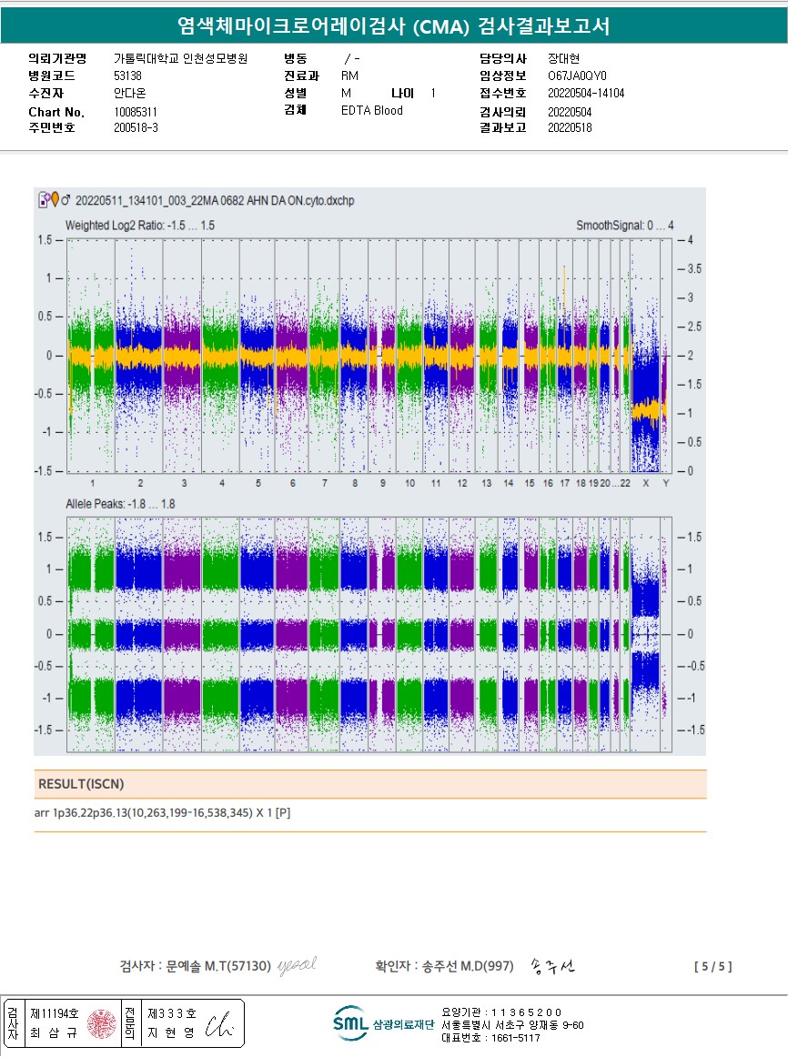Image resolution: width=788 pixels, height=1057 pixels.
Task: Click the orange marker icon beside filename
Action: pyautogui.click(x=54, y=199)
